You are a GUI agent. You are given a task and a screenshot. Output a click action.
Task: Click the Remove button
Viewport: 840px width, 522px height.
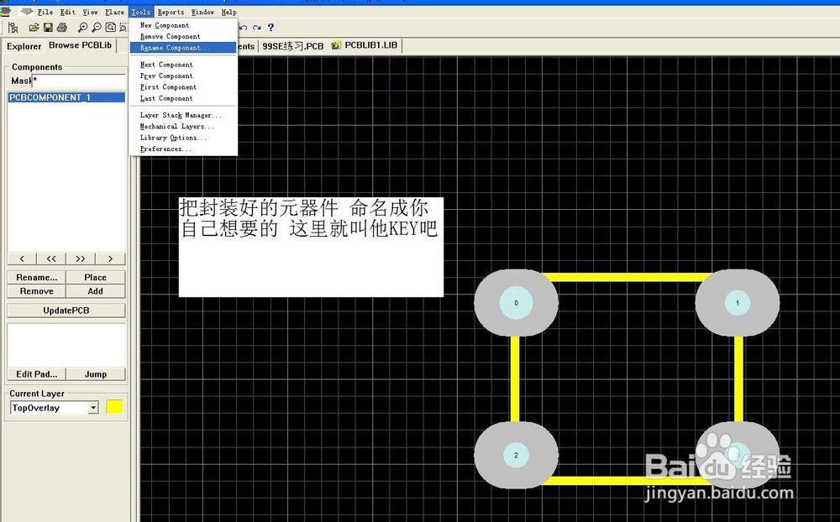tap(36, 291)
